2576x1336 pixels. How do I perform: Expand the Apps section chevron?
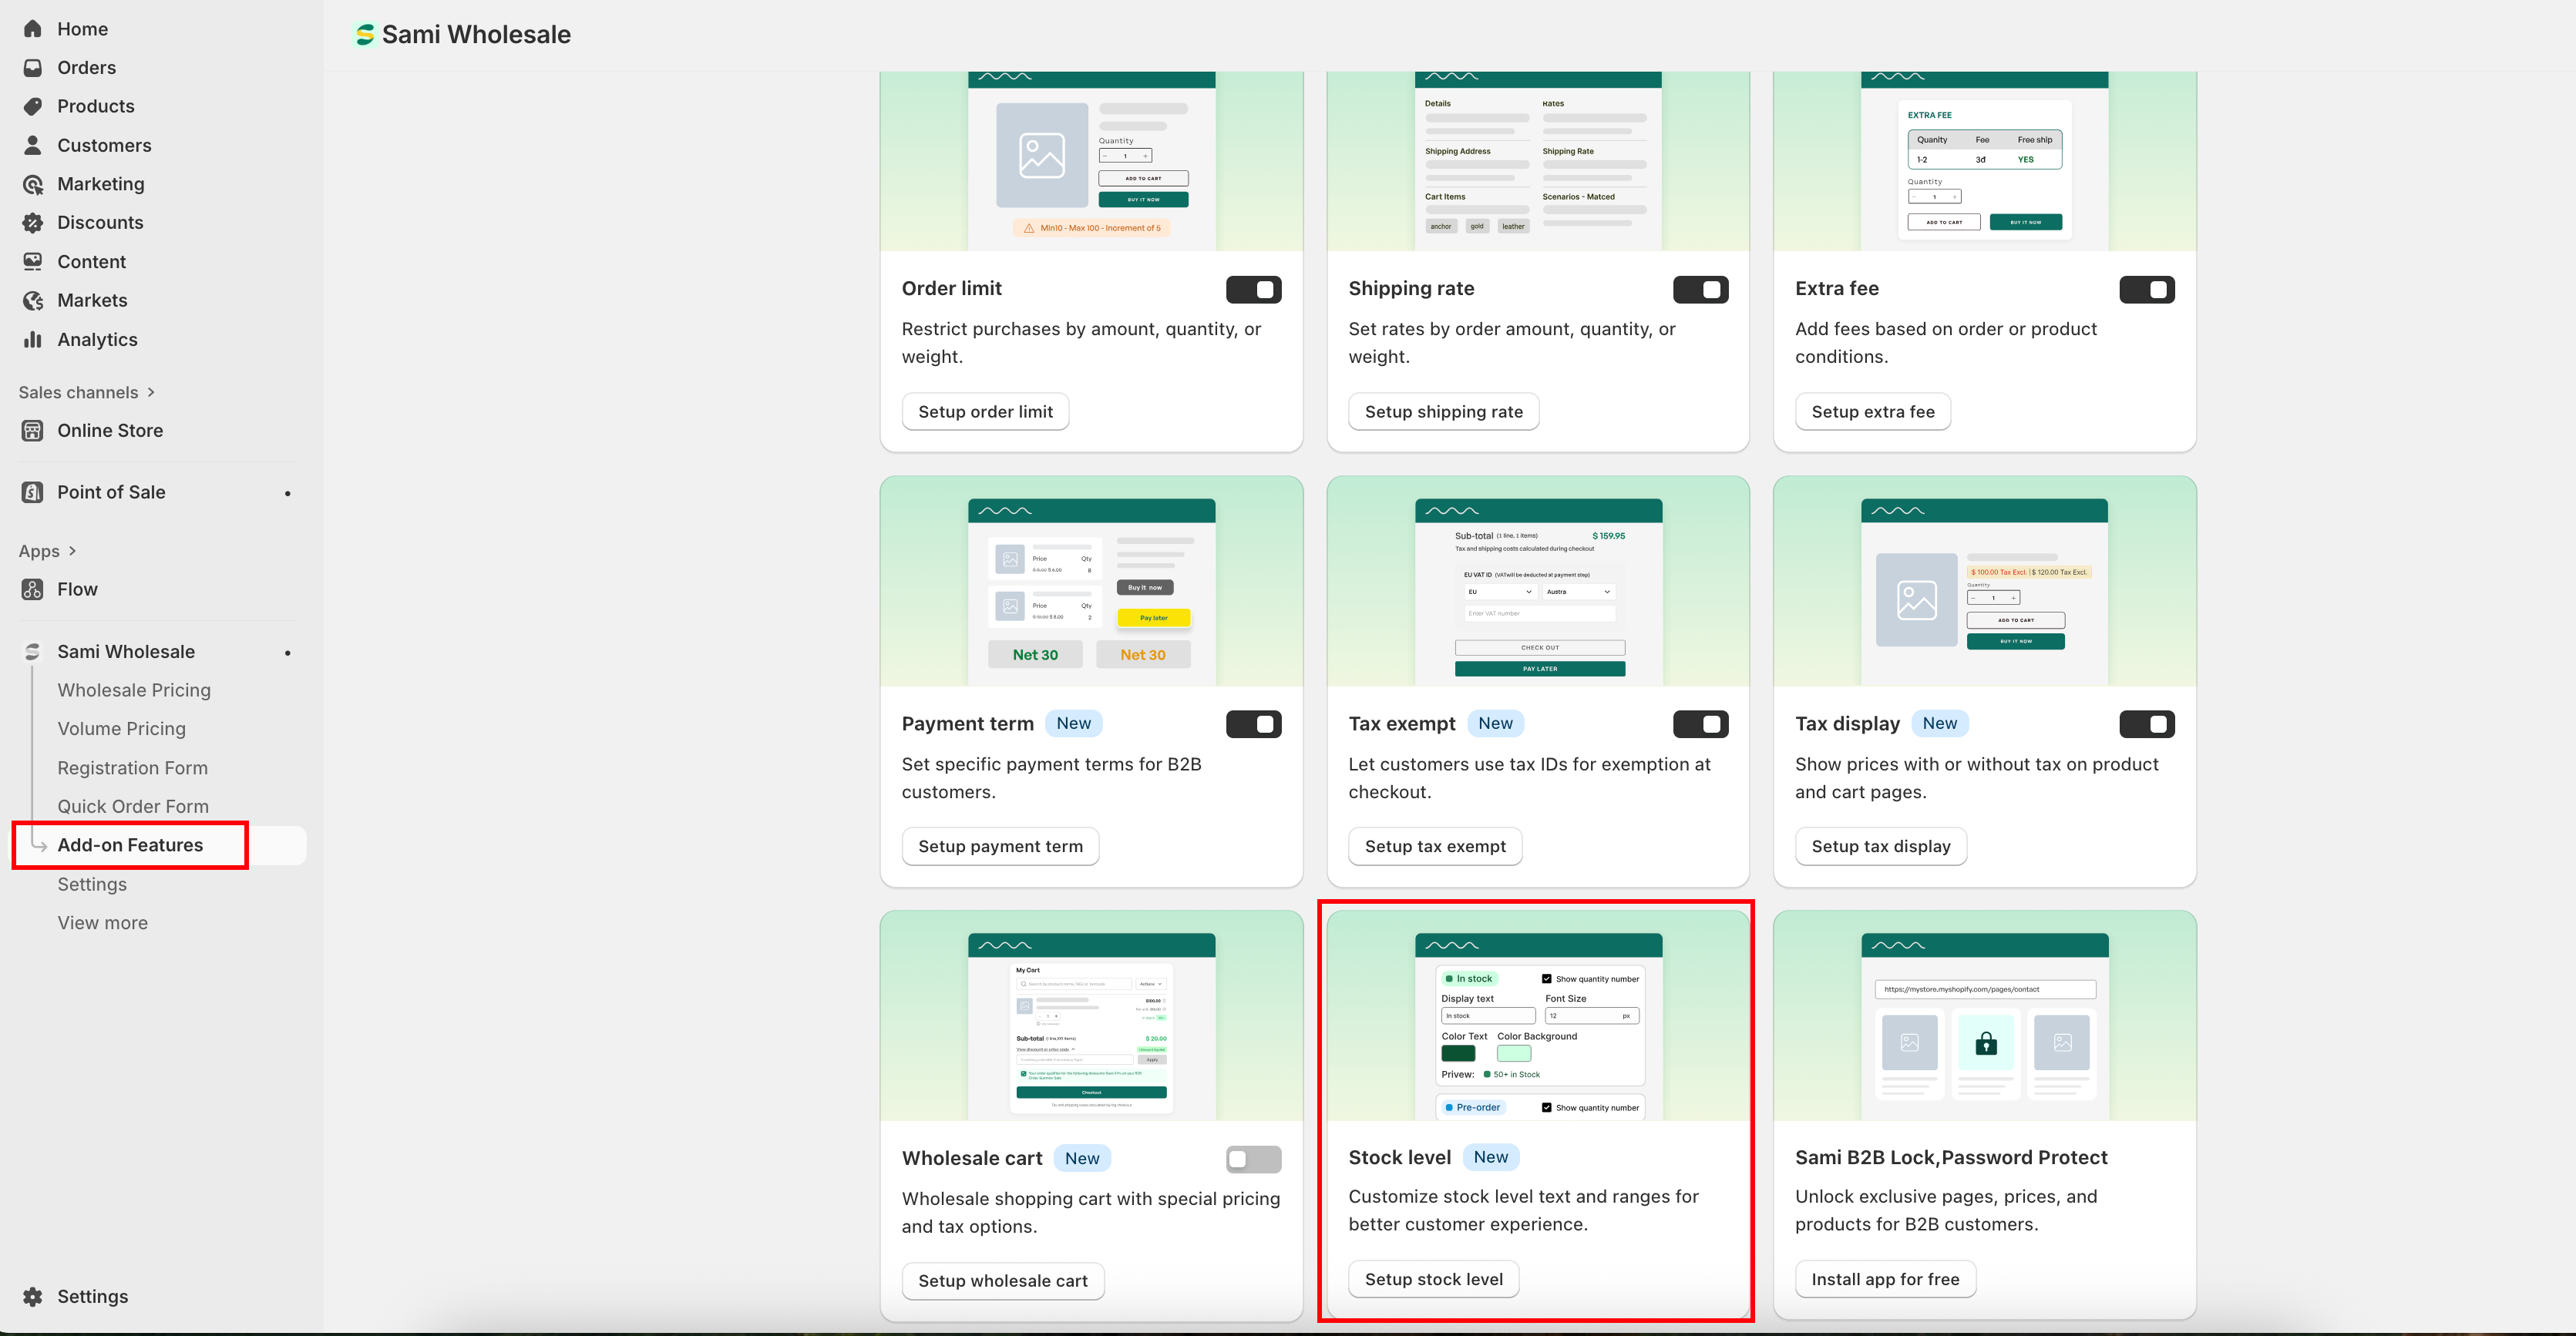pyautogui.click(x=72, y=552)
